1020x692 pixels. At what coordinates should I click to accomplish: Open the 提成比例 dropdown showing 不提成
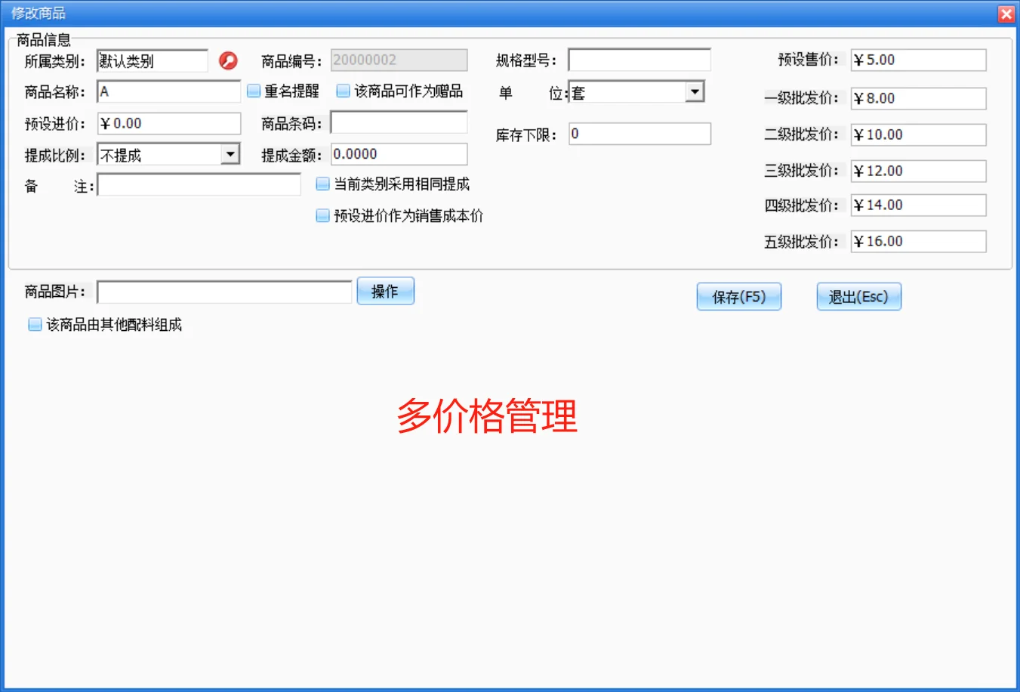click(232, 153)
